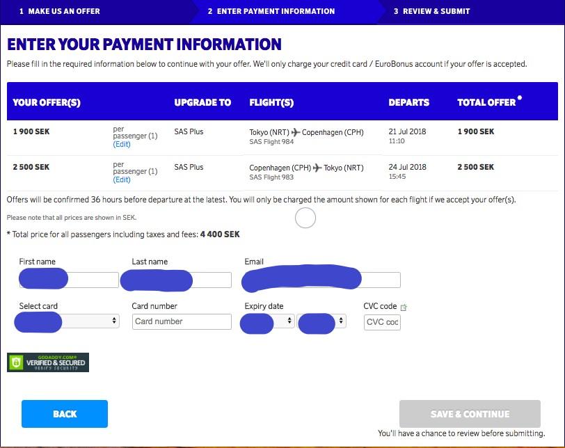Image resolution: width=565 pixels, height=448 pixels.
Task: Click the Email input field
Action: coord(321,280)
